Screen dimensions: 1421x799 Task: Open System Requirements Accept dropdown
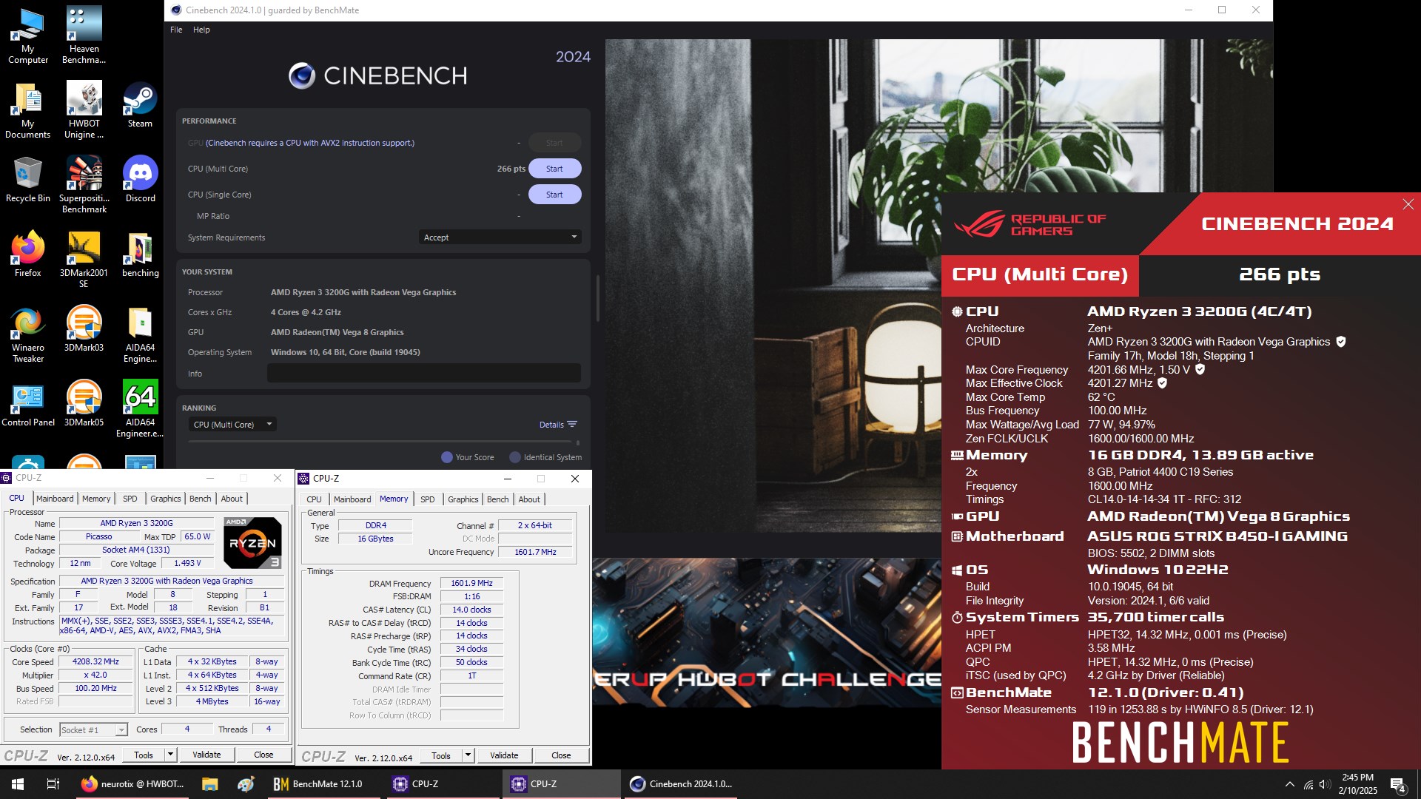pyautogui.click(x=500, y=237)
